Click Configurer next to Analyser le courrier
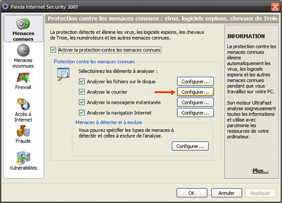Image resolution: width=282 pixels, height=203 pixels. coord(195,92)
